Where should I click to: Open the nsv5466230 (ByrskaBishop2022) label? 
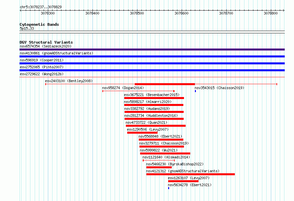pyautogui.click(x=175, y=164)
